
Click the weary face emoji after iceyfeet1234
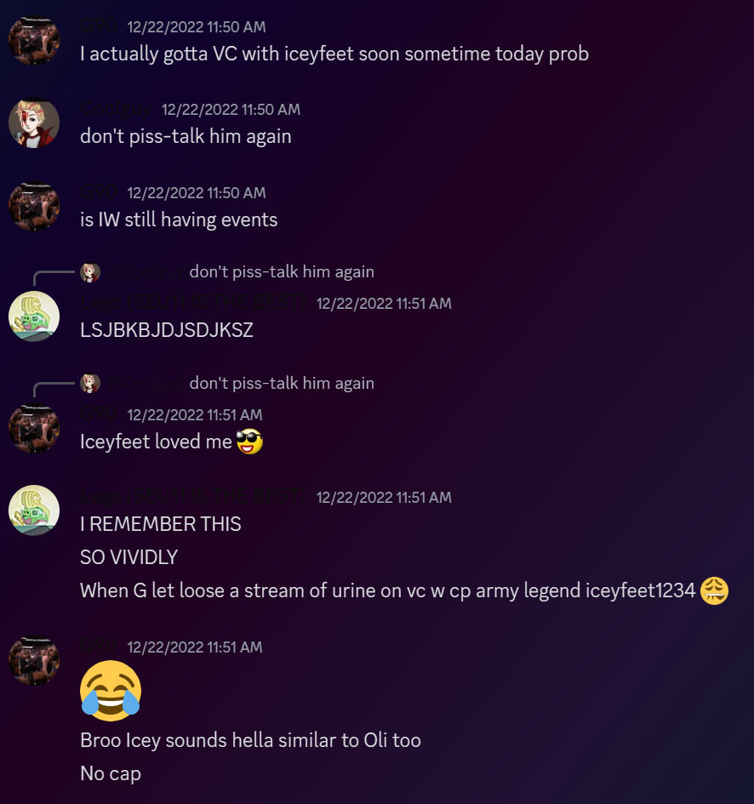[714, 590]
